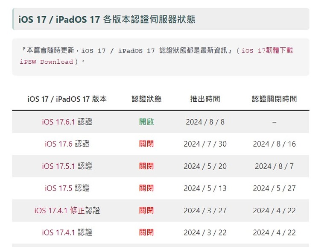
Task: Click release date 2024 / 5 / 13
Action: click(x=205, y=188)
